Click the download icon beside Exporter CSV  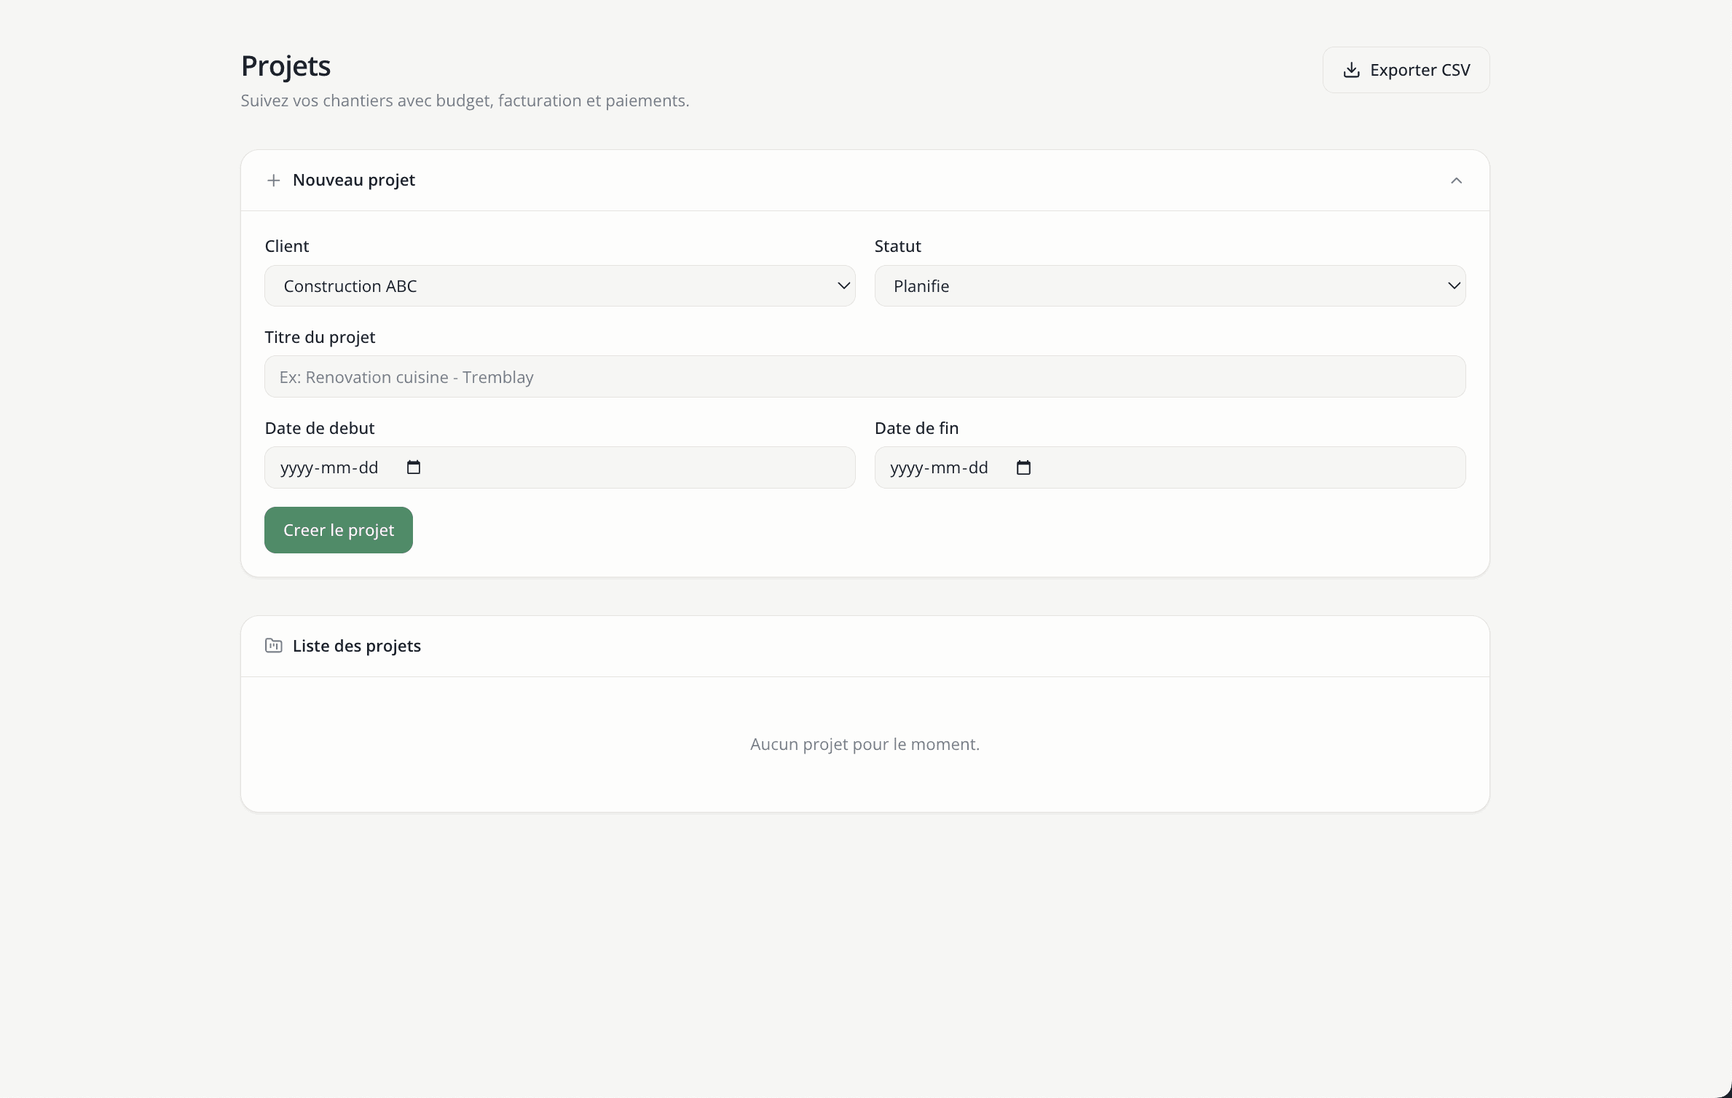pyautogui.click(x=1351, y=70)
